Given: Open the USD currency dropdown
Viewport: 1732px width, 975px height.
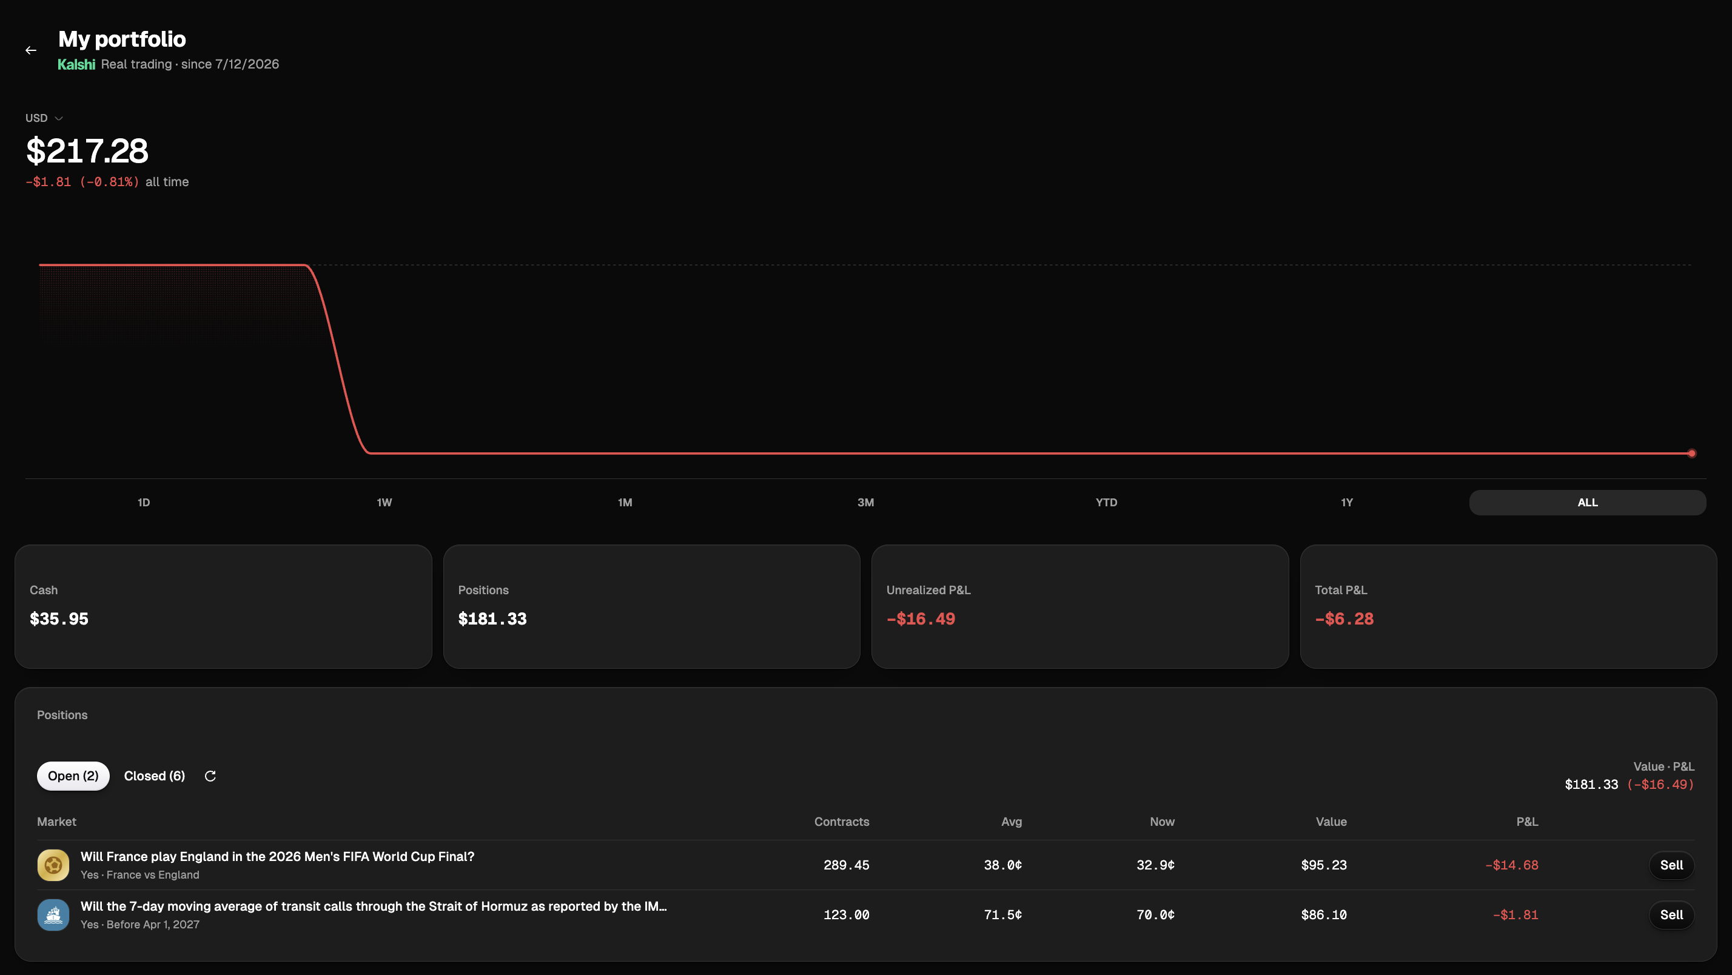Looking at the screenshot, I should pyautogui.click(x=44, y=118).
